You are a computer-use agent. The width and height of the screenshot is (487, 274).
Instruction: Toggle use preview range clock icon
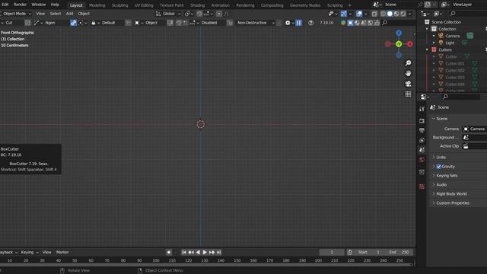point(350,252)
